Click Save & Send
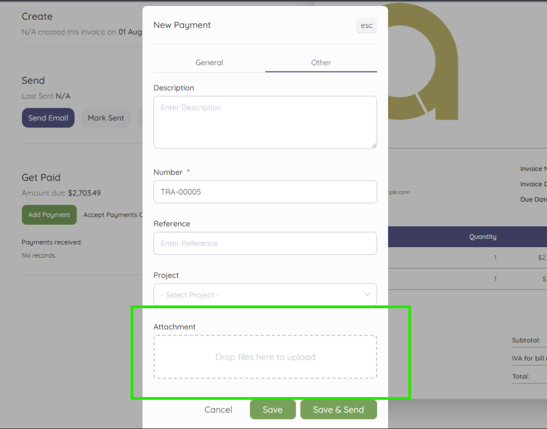 (x=338, y=409)
